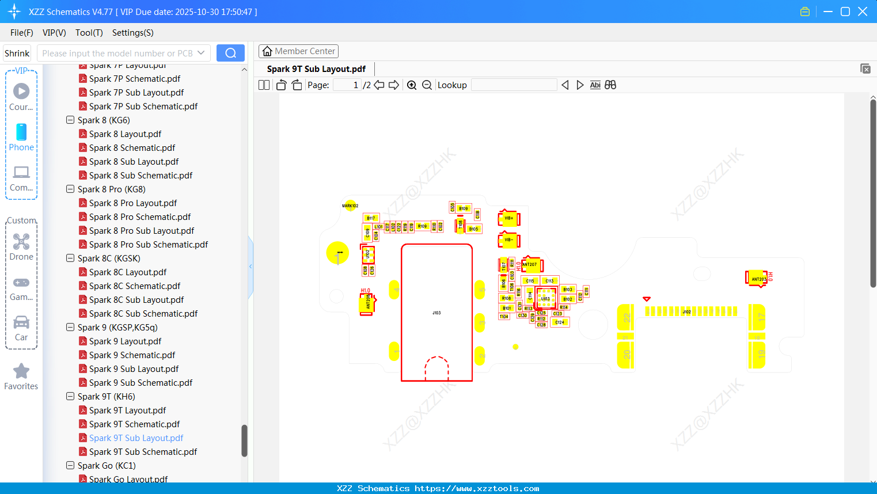Viewport: 877px width, 494px height.
Task: Switch to the Spark 9T Sub Layout.pdf tab
Action: click(x=315, y=69)
